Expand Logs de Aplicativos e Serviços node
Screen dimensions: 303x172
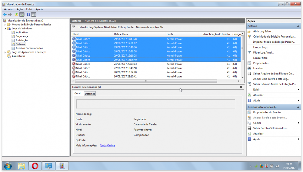pos(5,52)
